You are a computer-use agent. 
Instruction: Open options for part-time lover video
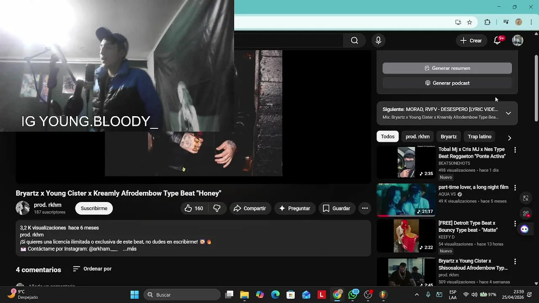tap(515, 188)
